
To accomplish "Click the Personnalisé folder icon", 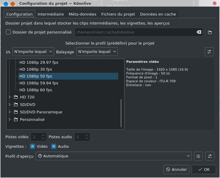I will (16, 119).
